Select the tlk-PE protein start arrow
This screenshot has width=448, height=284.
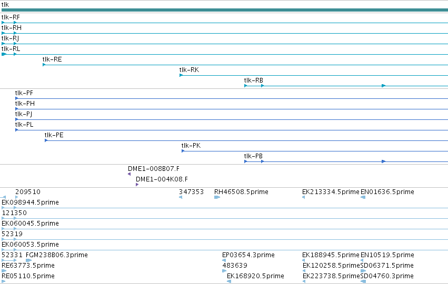coord(46,141)
